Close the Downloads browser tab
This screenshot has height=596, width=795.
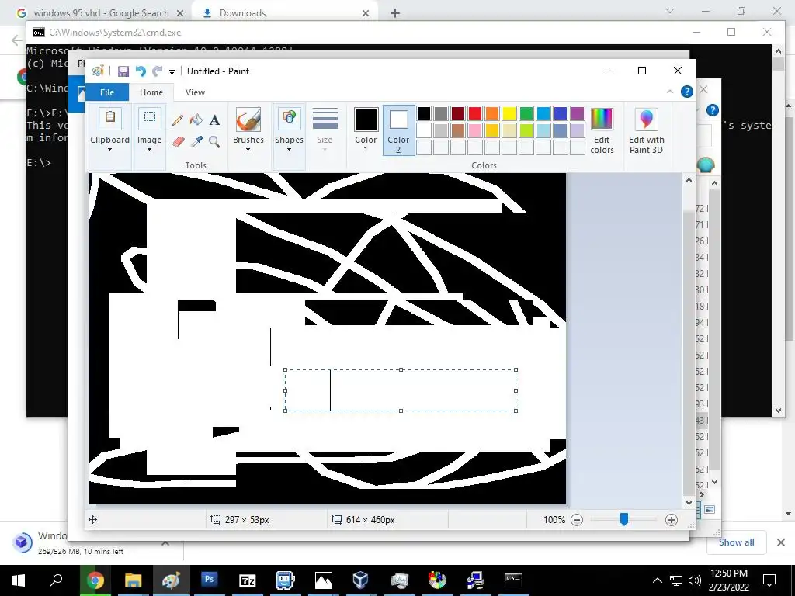(x=366, y=13)
